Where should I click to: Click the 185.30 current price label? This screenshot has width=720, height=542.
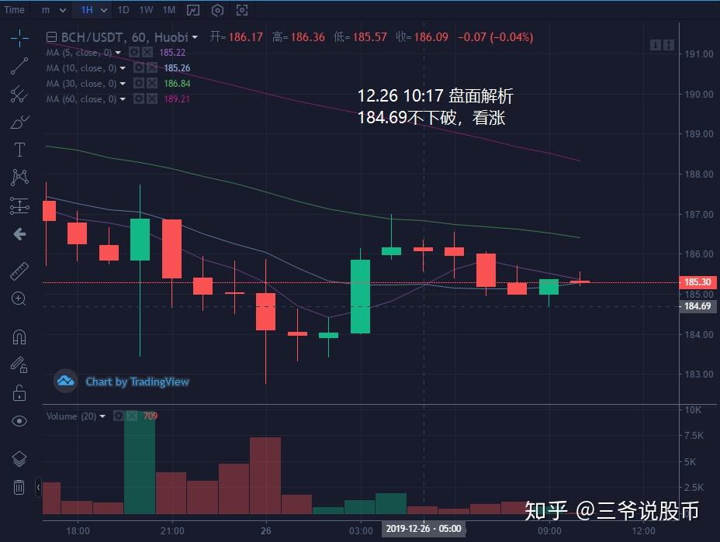[x=697, y=281]
